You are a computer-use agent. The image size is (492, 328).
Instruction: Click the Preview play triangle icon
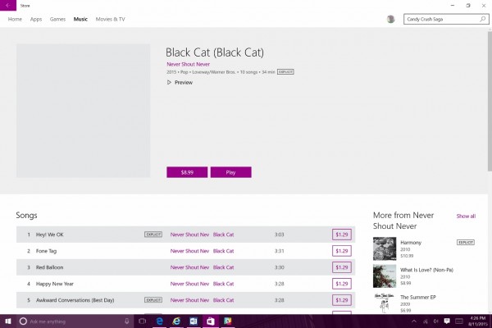(169, 82)
